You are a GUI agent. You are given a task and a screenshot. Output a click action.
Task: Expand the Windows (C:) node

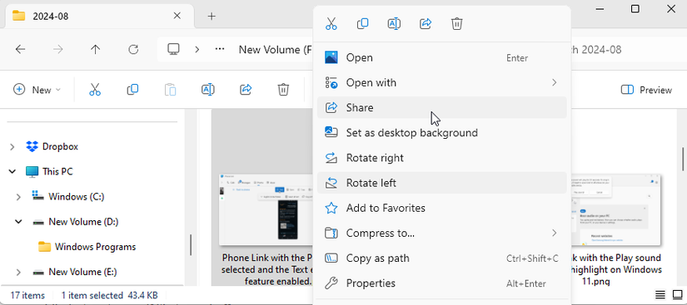18,197
